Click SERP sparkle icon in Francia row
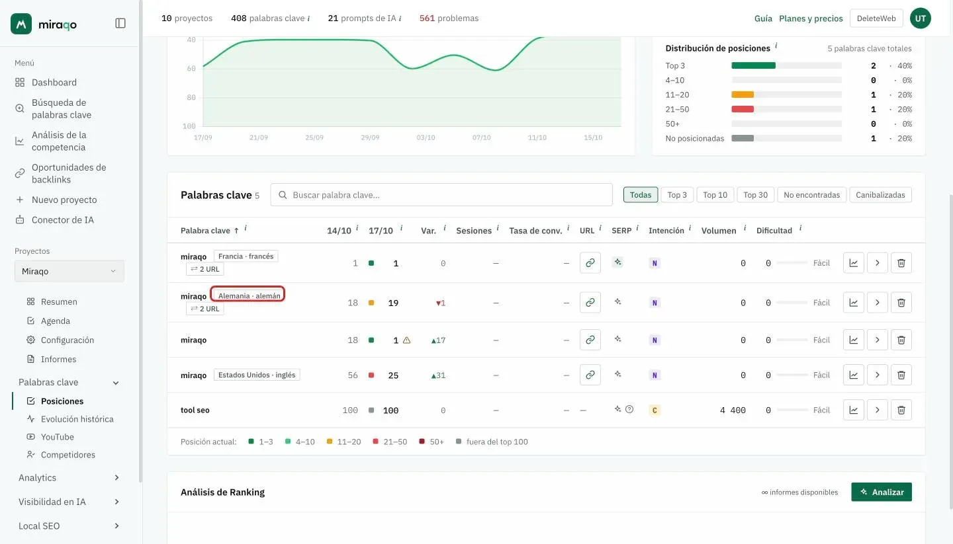Image resolution: width=953 pixels, height=544 pixels. 617,262
